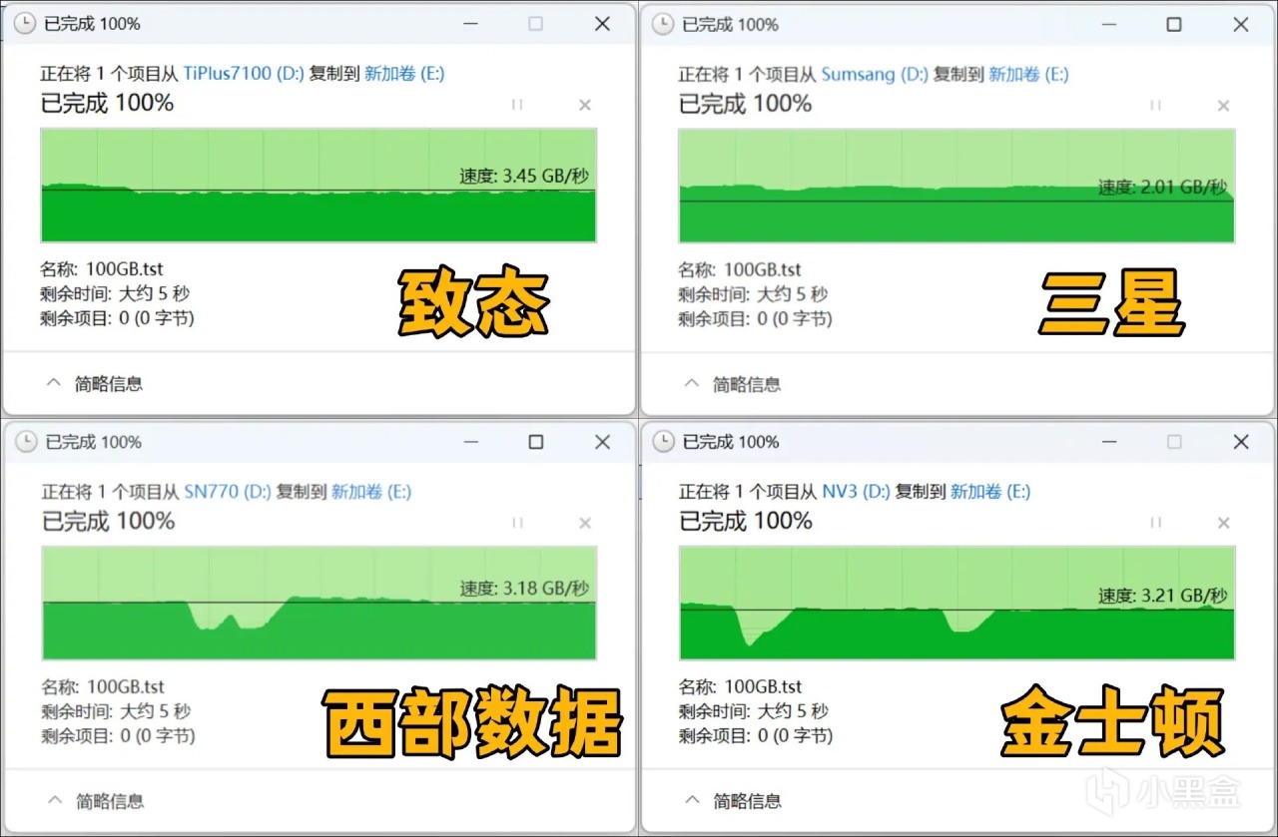
Task: Collapse details with 简略信息 in the NV3 window
Action: pos(732,800)
